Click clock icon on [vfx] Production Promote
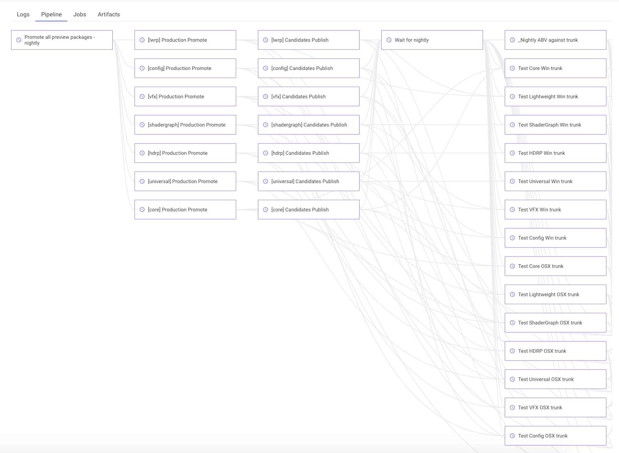 click(x=142, y=96)
